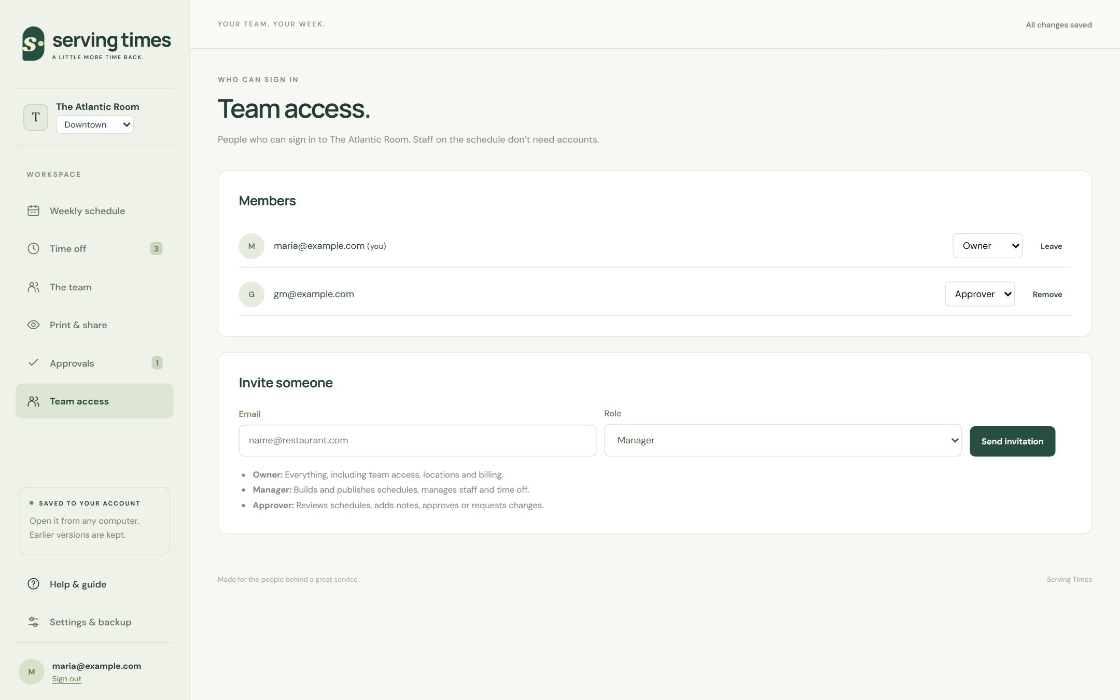Open Settings & backup
This screenshot has width=1120, height=700.
pos(94,622)
